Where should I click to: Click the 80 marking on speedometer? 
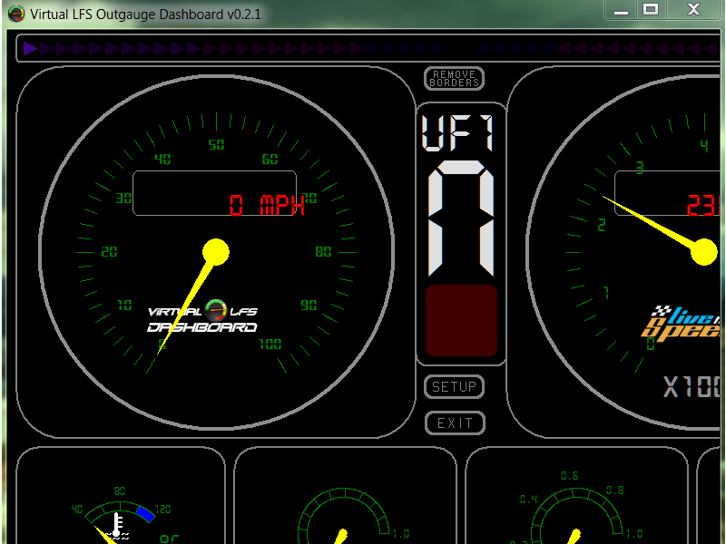point(323,252)
